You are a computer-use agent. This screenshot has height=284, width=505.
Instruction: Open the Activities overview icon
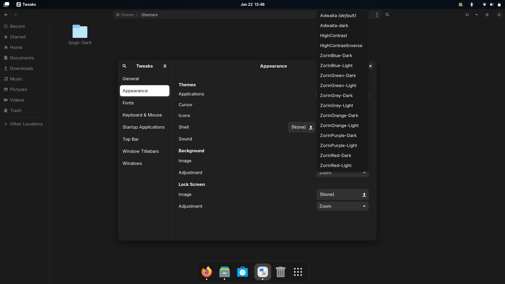click(6, 4)
